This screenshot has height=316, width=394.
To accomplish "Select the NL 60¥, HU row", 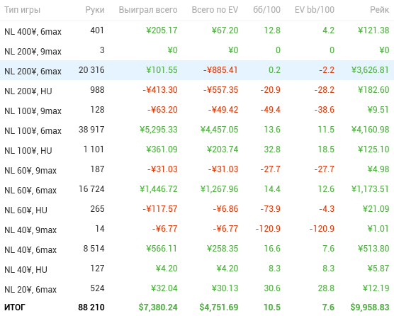I will [x=197, y=209].
